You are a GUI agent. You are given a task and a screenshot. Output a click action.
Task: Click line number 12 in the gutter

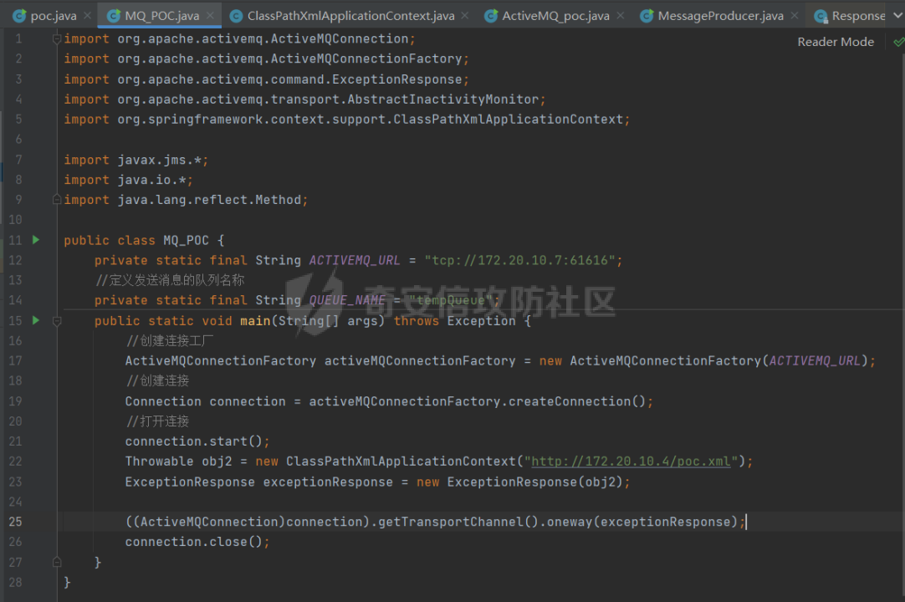coord(16,260)
